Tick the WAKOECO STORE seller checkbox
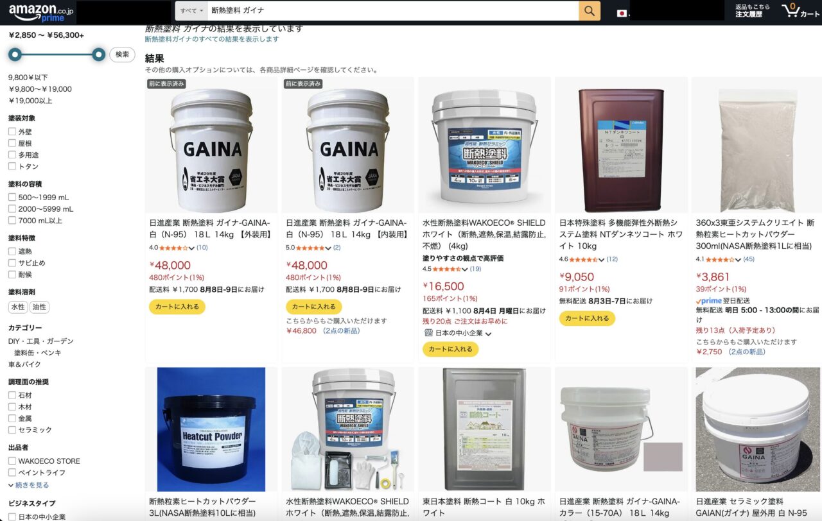The height and width of the screenshot is (521, 822). click(12, 461)
